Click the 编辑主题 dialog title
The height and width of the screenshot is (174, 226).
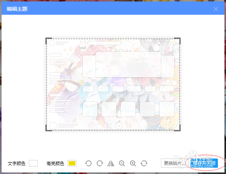coord(17,9)
